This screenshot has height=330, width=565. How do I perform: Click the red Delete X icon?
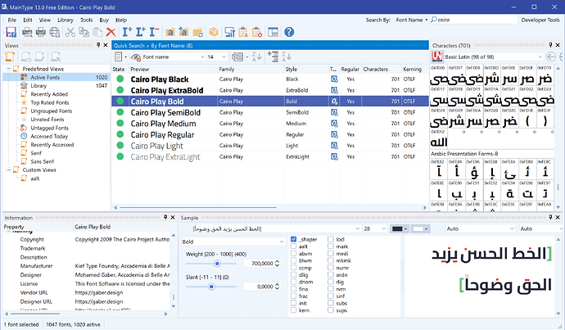point(111,32)
